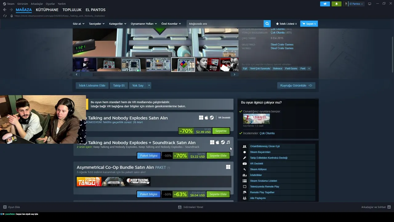The width and height of the screenshot is (394, 222).
Task: Open Steam Atölyesi feature link
Action: coord(258,169)
